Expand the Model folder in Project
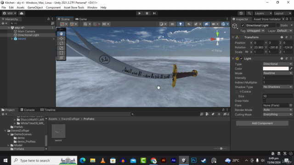 click(8, 145)
